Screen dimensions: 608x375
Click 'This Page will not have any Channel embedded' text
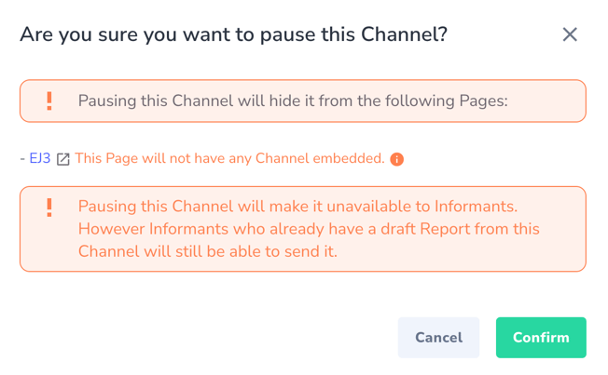[x=229, y=158]
